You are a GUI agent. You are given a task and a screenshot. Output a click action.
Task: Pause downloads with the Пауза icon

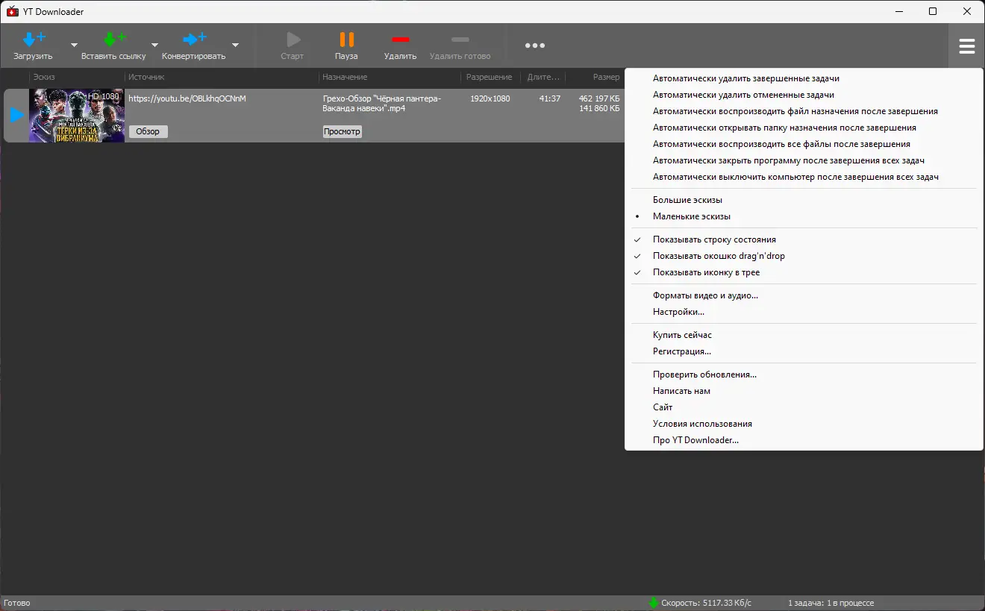click(x=346, y=40)
